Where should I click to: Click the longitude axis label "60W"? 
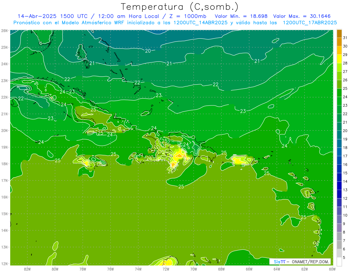point(332,269)
